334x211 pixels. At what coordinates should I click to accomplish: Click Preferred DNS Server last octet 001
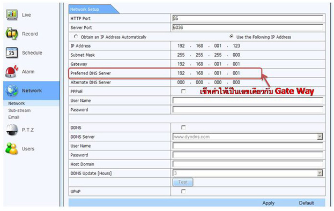(x=236, y=73)
